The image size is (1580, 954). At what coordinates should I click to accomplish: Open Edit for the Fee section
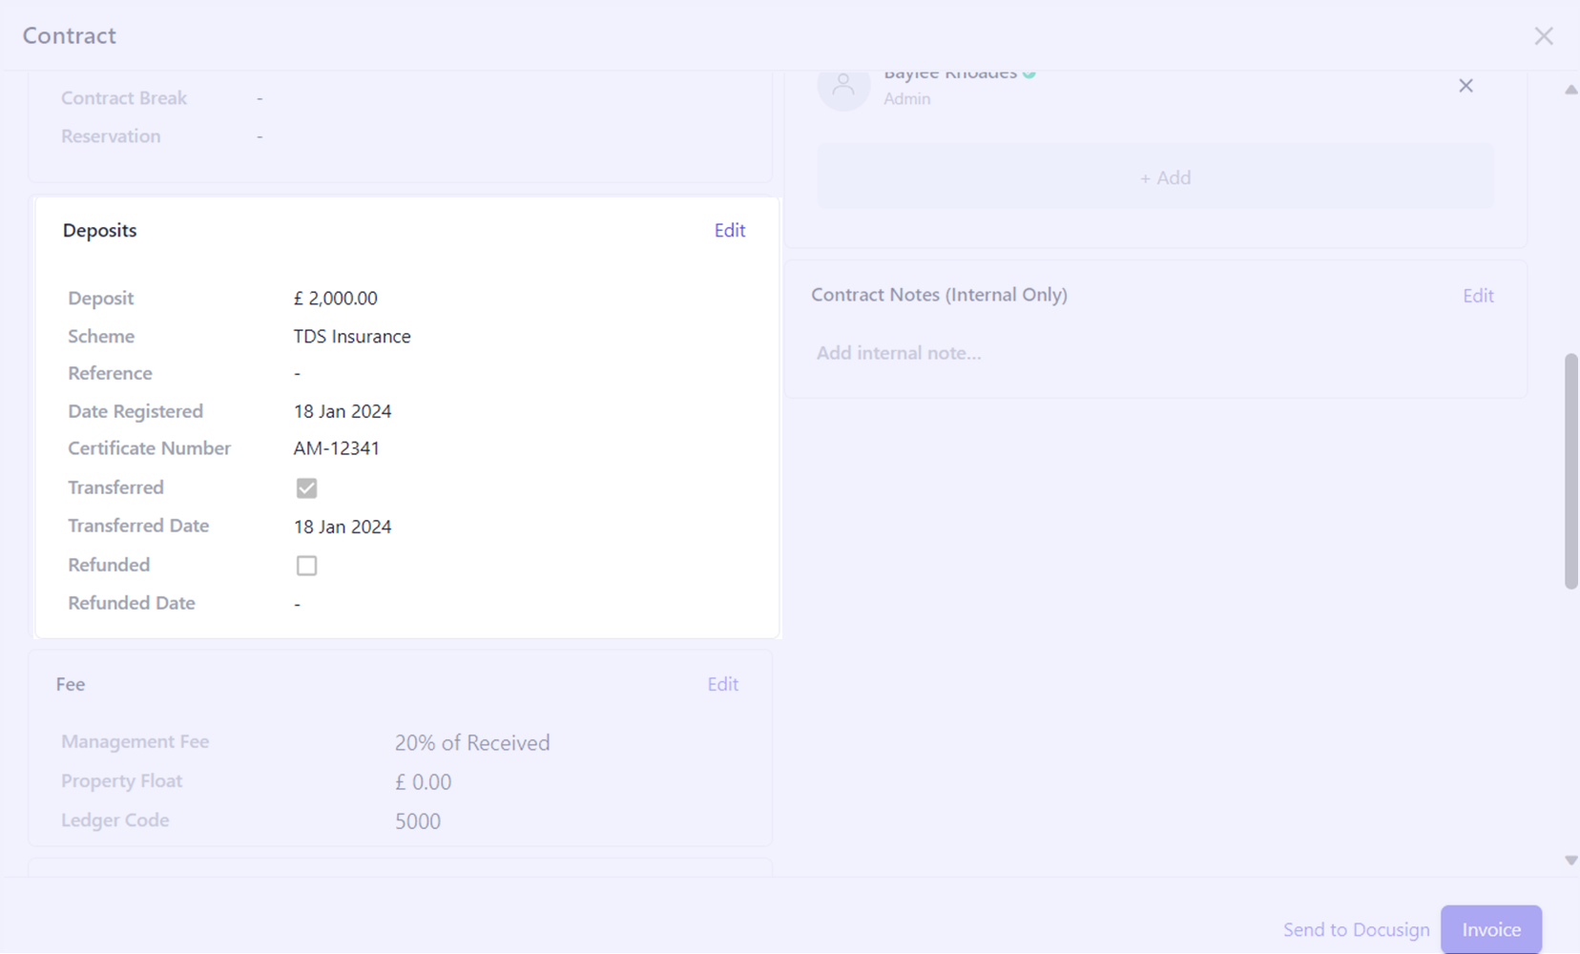click(x=722, y=684)
